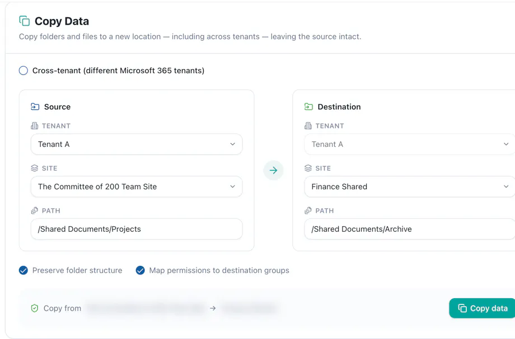
Task: Open the Destination Tenant A dropdown
Action: (x=410, y=144)
